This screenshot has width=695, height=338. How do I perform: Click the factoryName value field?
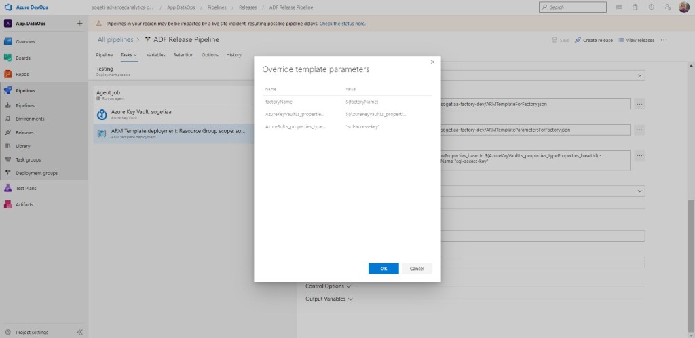coord(387,101)
